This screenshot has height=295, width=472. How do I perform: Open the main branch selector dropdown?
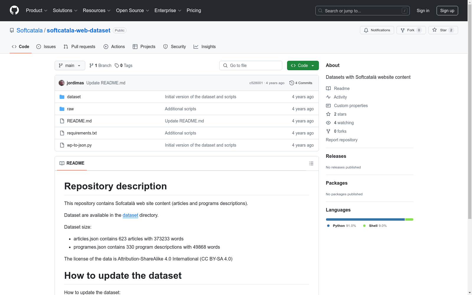70,65
